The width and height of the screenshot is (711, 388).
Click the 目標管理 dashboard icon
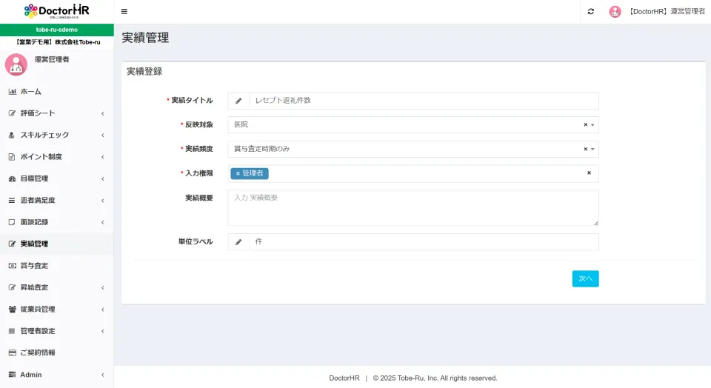13,178
